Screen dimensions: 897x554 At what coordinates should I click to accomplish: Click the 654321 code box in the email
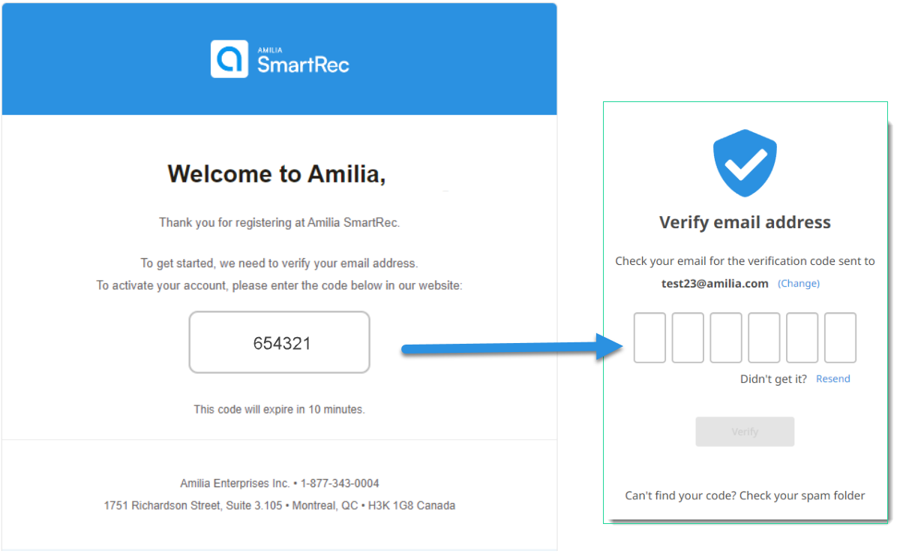click(280, 343)
